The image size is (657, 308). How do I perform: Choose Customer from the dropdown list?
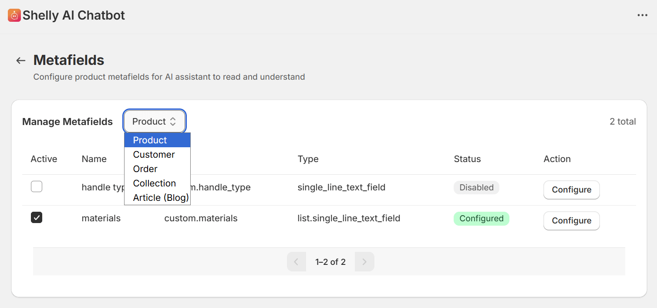[154, 155]
